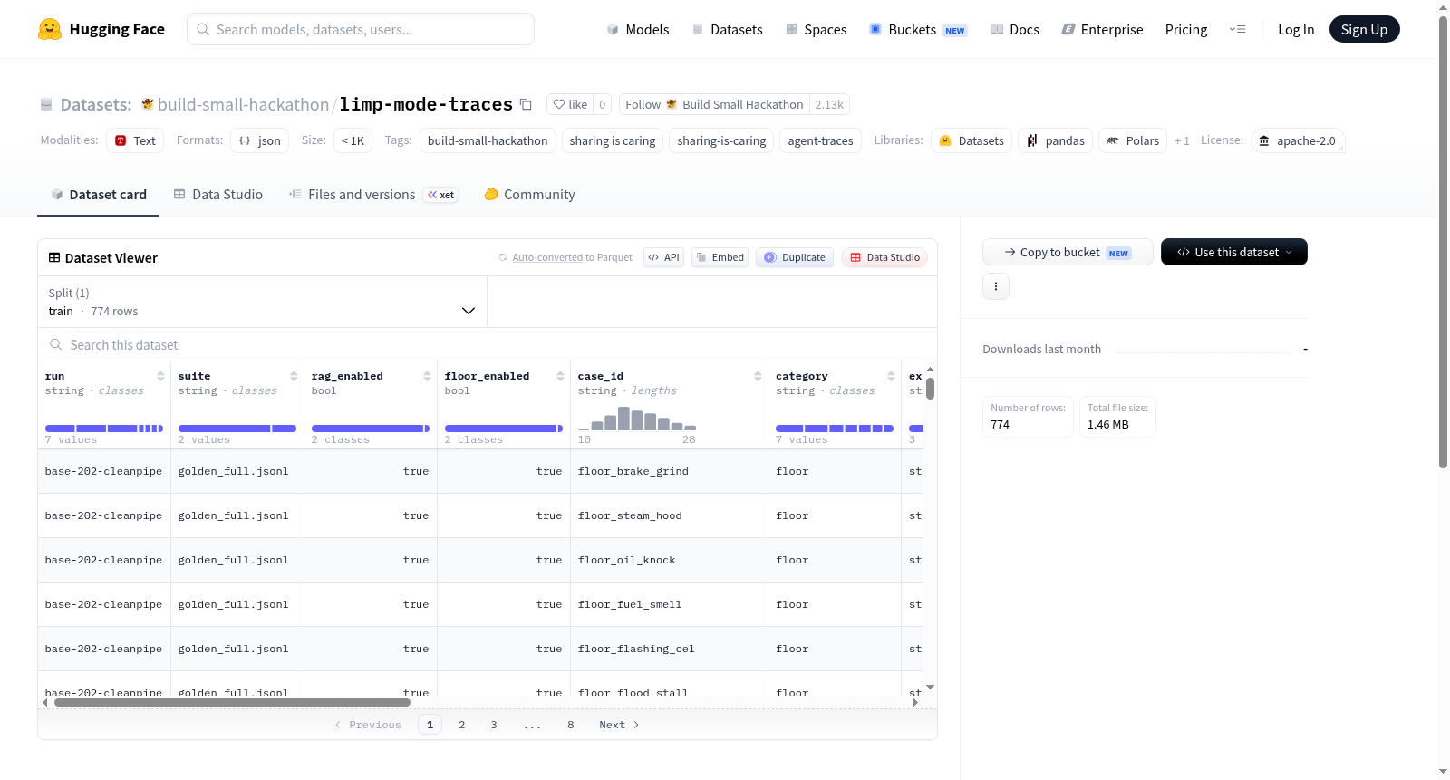The width and height of the screenshot is (1450, 780).
Task: Click the Polars library icon
Action: [1113, 140]
